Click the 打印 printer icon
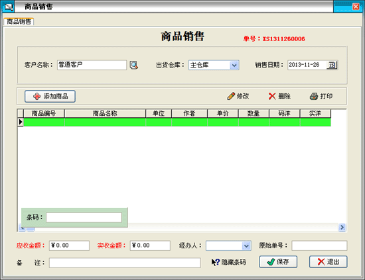 [x=314, y=96]
